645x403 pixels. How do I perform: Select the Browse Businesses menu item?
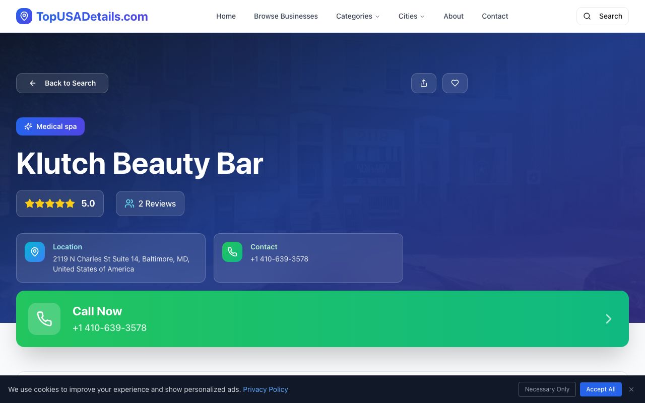tap(286, 16)
